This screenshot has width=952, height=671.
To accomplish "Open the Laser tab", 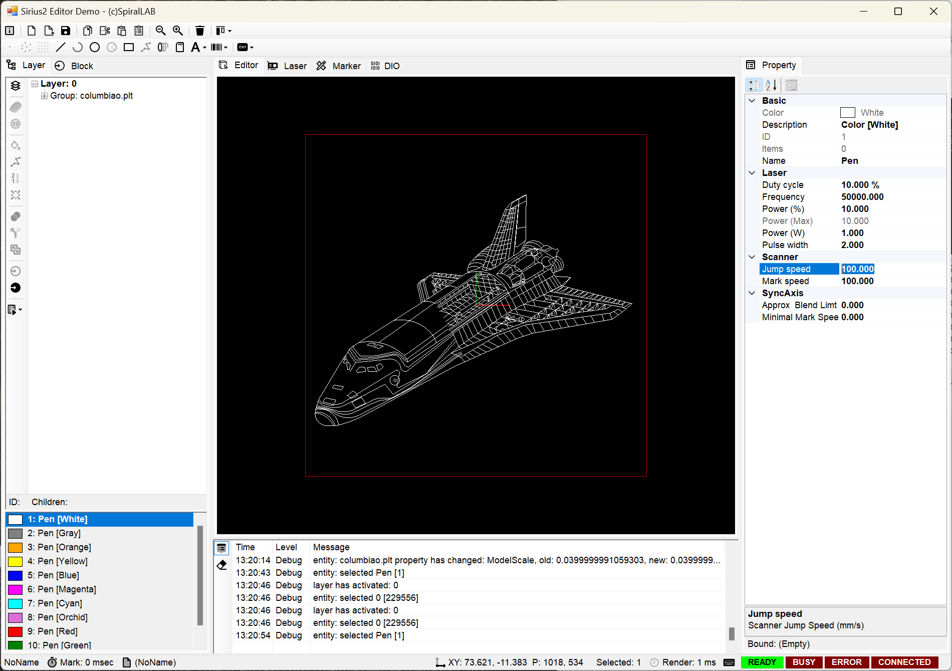I will click(x=287, y=66).
